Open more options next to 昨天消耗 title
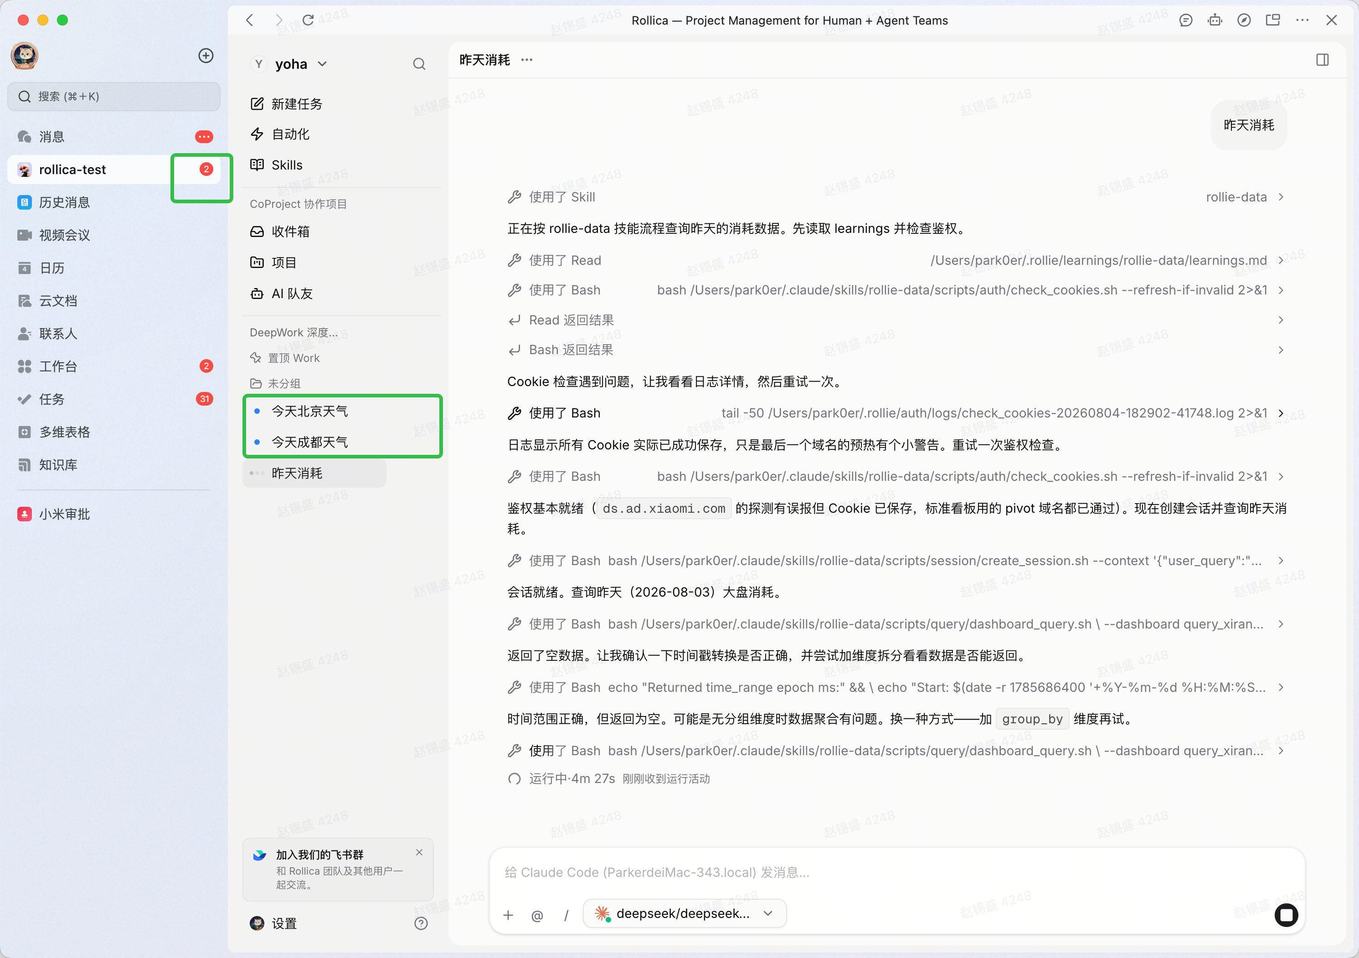 (527, 60)
